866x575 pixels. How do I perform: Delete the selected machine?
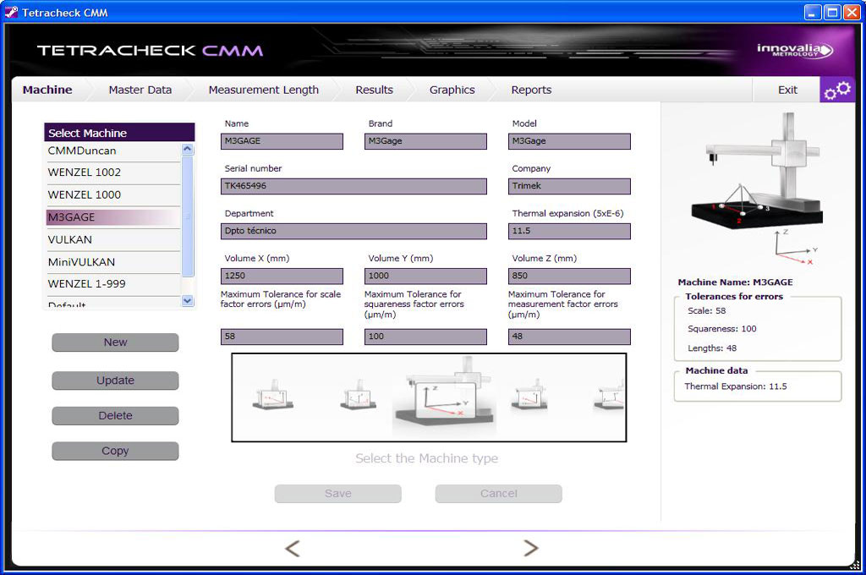115,416
